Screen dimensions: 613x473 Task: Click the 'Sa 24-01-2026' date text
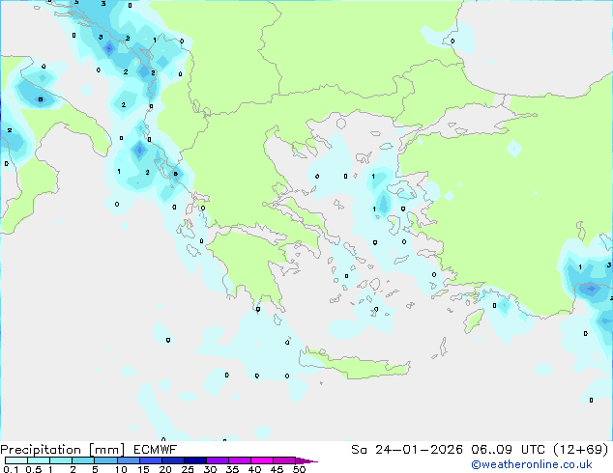click(x=407, y=450)
